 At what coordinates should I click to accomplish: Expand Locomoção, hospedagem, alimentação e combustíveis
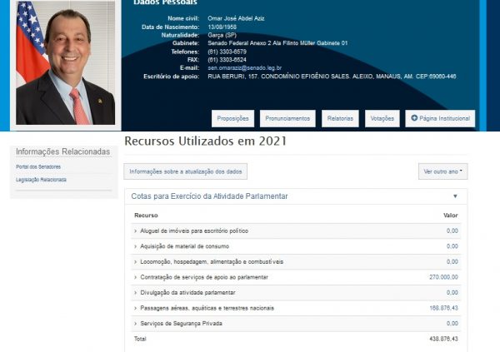tap(211, 261)
